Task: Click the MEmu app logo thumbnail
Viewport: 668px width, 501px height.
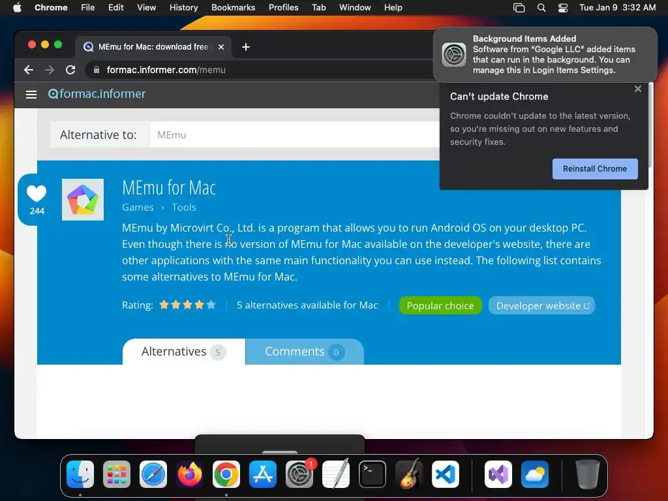Action: [x=83, y=200]
